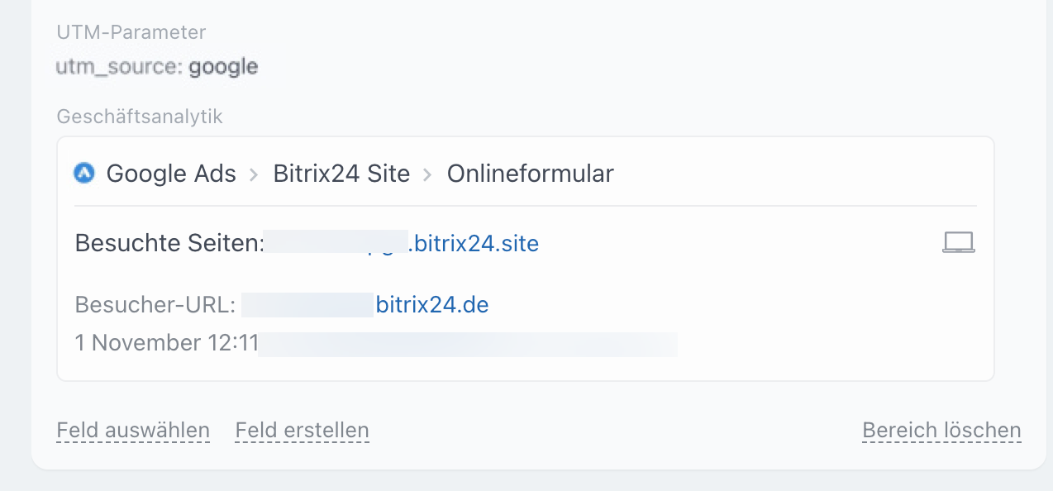1053x491 pixels.
Task: Click the Besucher-URL label
Action: [155, 305]
